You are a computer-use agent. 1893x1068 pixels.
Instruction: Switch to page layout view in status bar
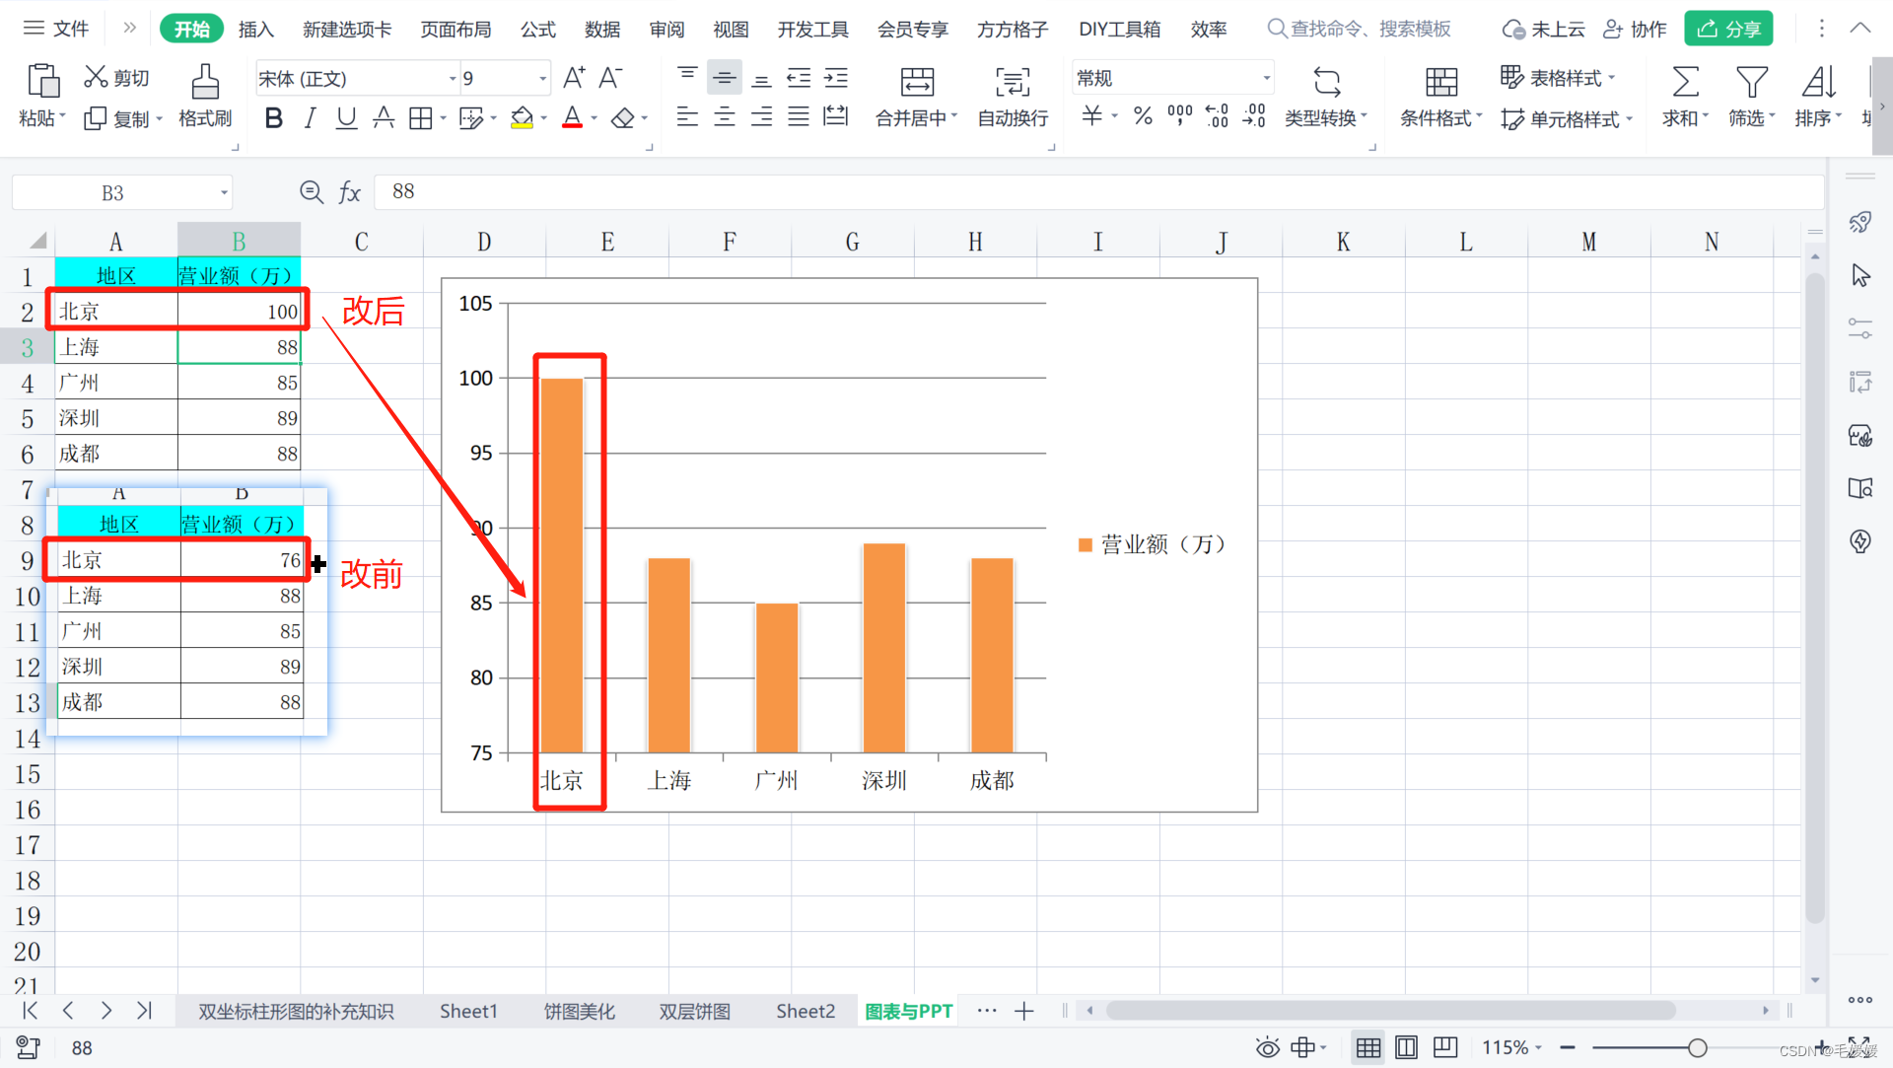pyautogui.click(x=1407, y=1047)
